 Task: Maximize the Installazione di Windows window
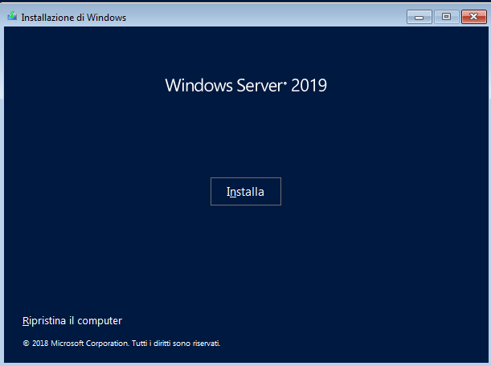tap(447, 17)
